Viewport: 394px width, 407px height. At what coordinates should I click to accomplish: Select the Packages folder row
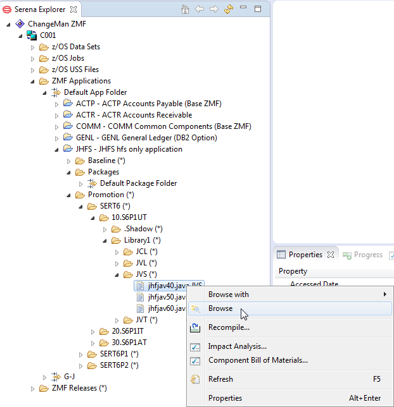pos(104,172)
